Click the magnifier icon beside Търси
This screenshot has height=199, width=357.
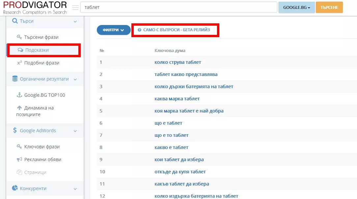15,21
